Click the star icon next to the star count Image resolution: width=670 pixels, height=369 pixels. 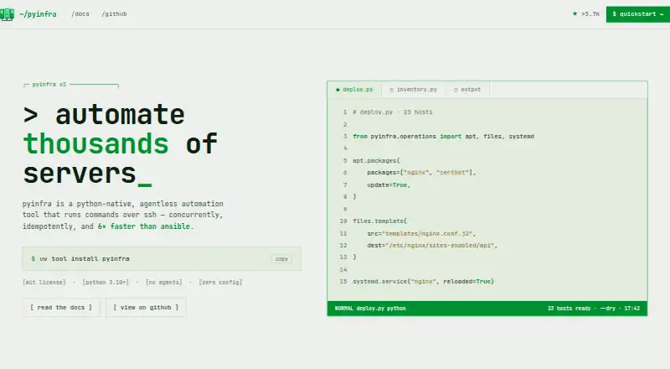pyautogui.click(x=575, y=13)
